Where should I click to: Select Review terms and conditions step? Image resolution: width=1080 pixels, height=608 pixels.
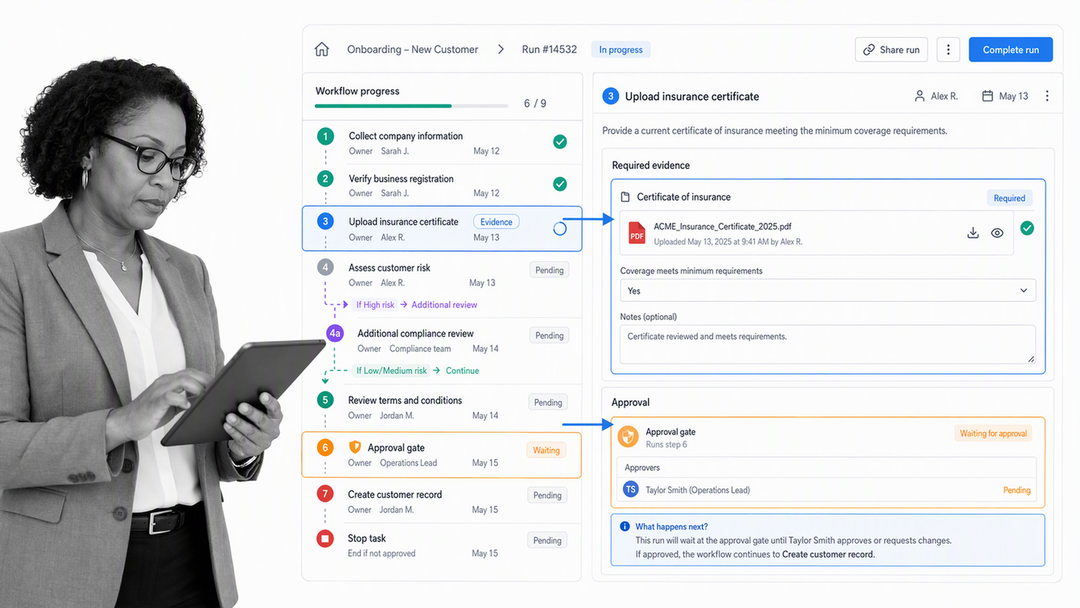(x=441, y=408)
